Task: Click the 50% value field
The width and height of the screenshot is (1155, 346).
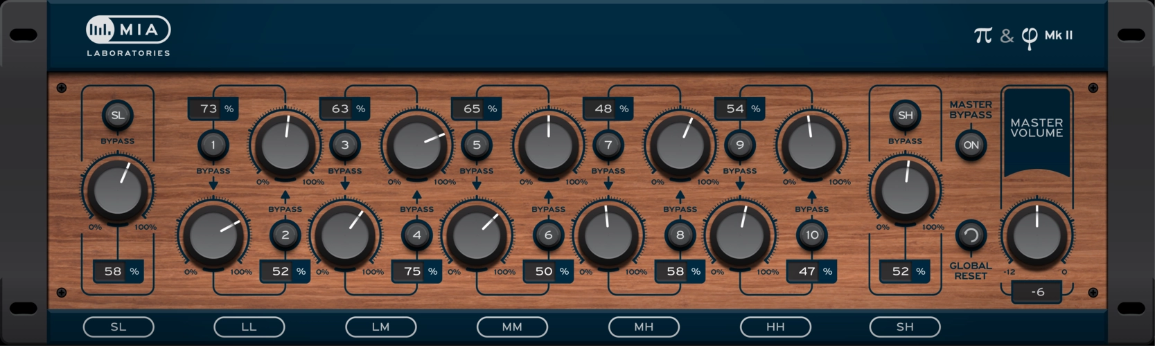Action: [548, 271]
